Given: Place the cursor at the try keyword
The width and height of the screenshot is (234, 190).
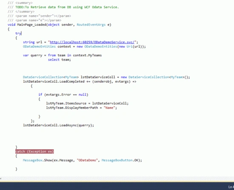Looking at the screenshot, I should 18,34.
